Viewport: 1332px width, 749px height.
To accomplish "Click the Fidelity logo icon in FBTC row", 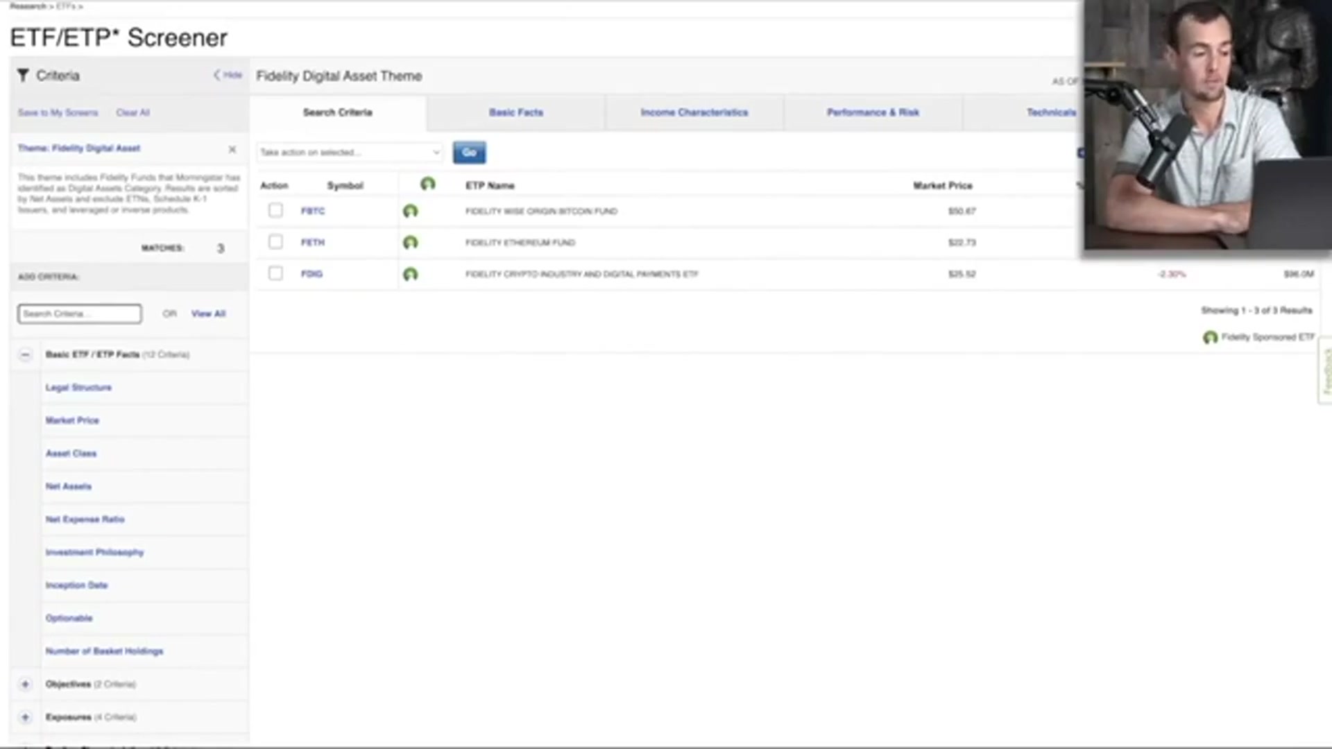I will click(x=410, y=211).
